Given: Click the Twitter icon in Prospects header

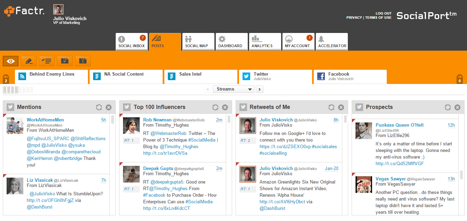Looking at the screenshot, I should 359,107.
